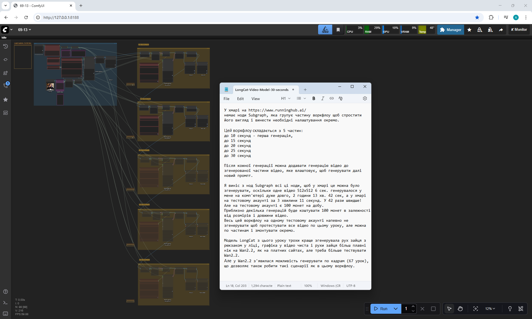Image resolution: width=532 pixels, height=319 pixels.
Task: Expand the Run button dropdown arrow
Action: point(396,309)
